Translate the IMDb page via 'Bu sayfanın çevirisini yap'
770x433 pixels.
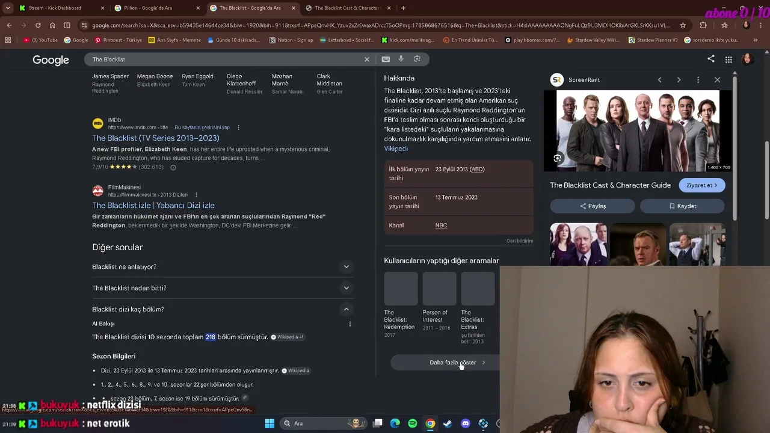tap(202, 127)
